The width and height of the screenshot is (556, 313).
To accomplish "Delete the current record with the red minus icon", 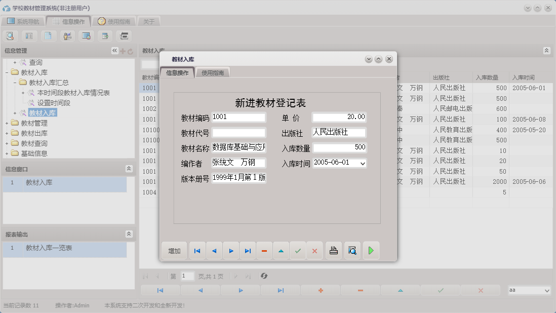I will click(264, 250).
